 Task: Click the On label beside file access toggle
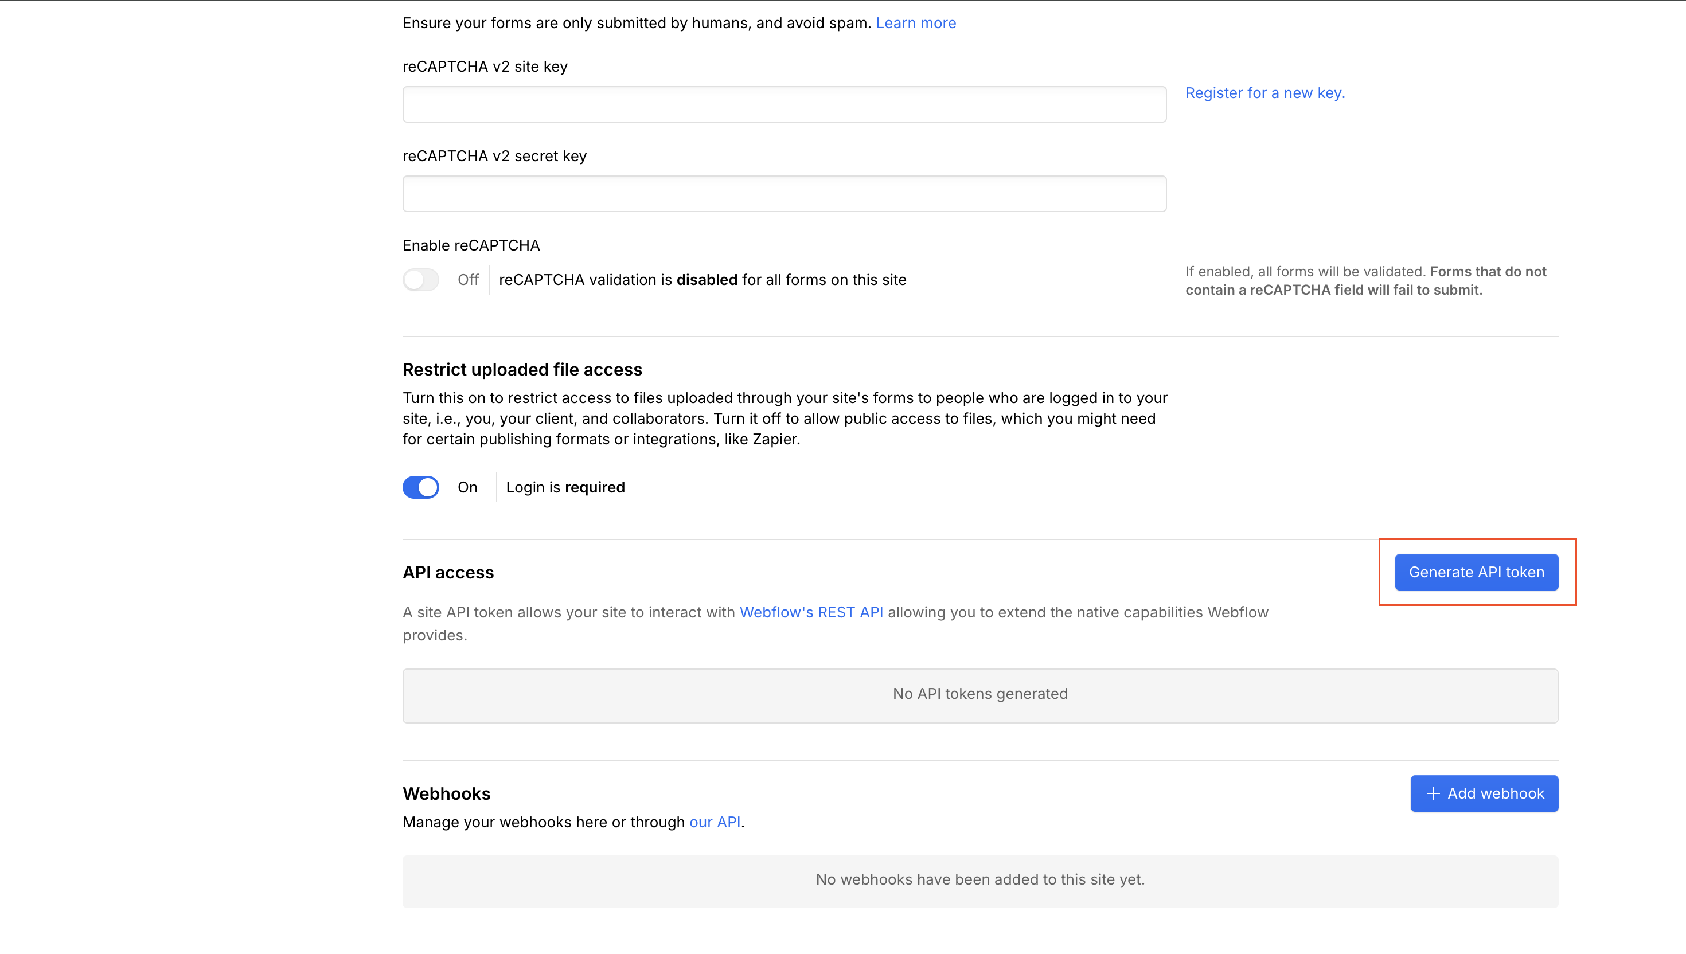(467, 487)
